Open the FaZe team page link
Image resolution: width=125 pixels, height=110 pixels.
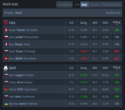pyautogui.click(x=12, y=23)
